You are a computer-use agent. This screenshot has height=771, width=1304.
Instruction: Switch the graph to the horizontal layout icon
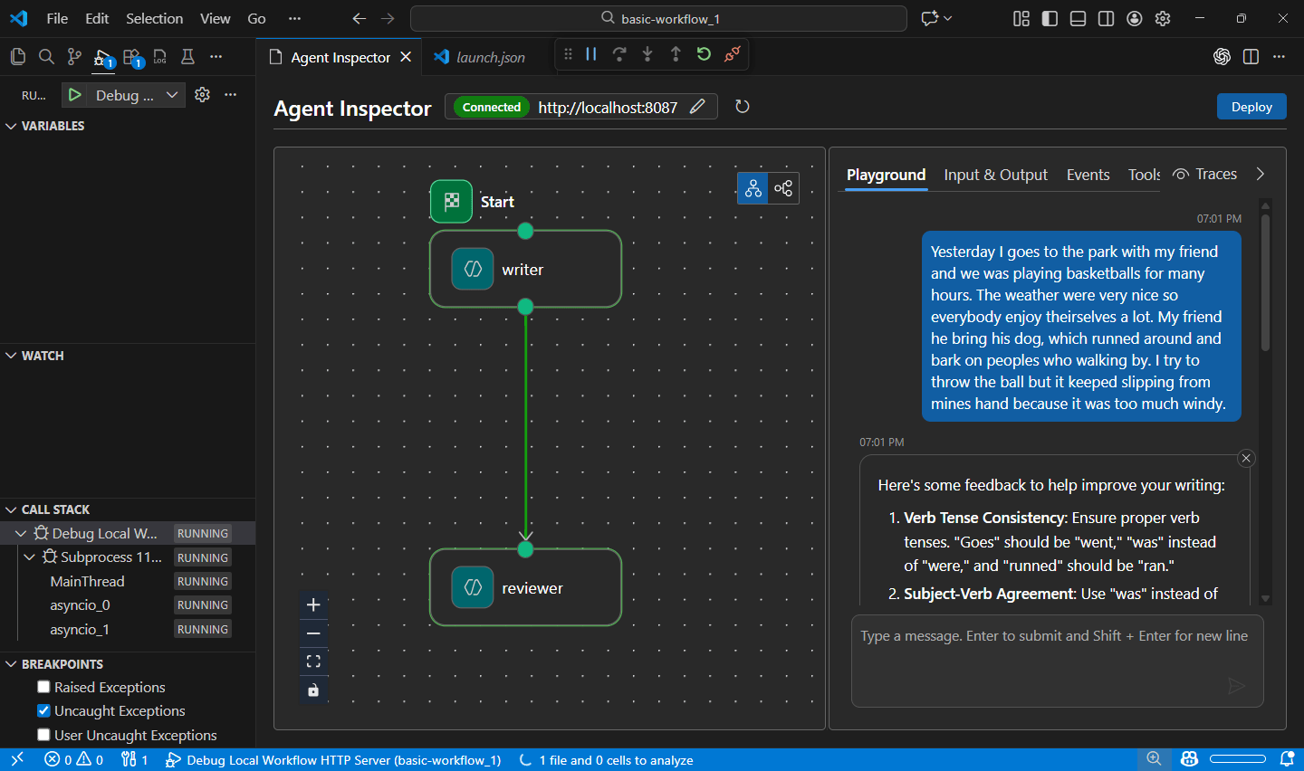[783, 188]
